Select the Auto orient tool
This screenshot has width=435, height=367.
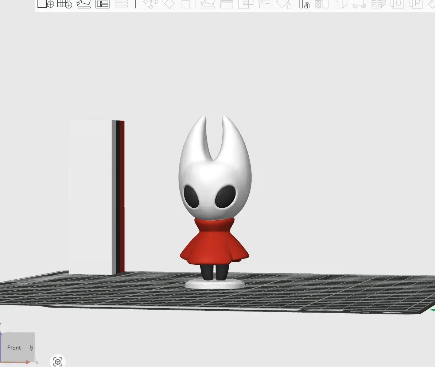[84, 5]
